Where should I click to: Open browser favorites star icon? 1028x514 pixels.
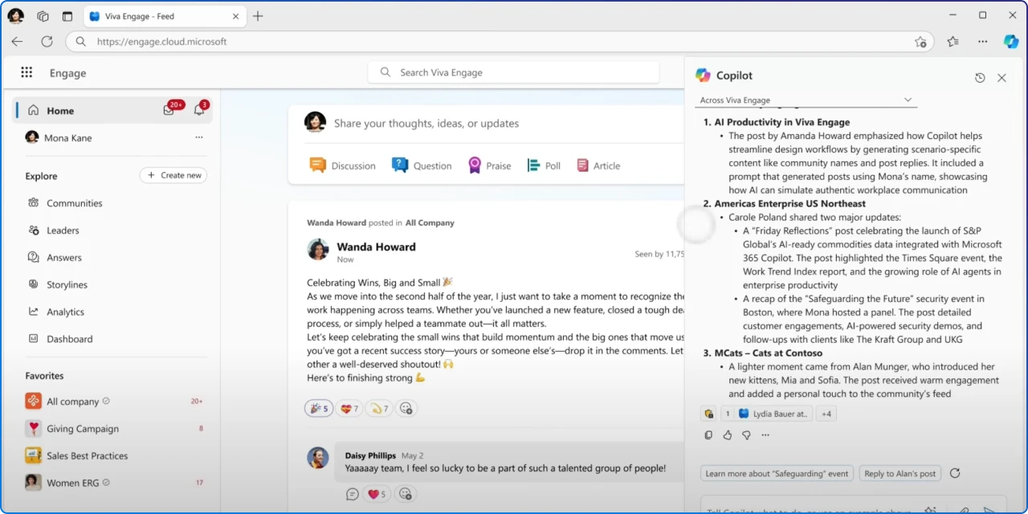(x=953, y=41)
